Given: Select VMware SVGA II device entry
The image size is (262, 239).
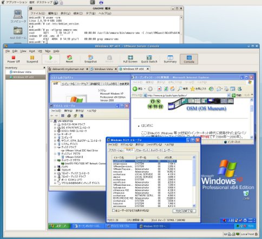Looking at the screenshot, I should coord(74,157).
